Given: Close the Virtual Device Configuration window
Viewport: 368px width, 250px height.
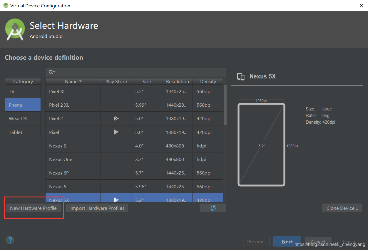Looking at the screenshot, I should [x=361, y=6].
